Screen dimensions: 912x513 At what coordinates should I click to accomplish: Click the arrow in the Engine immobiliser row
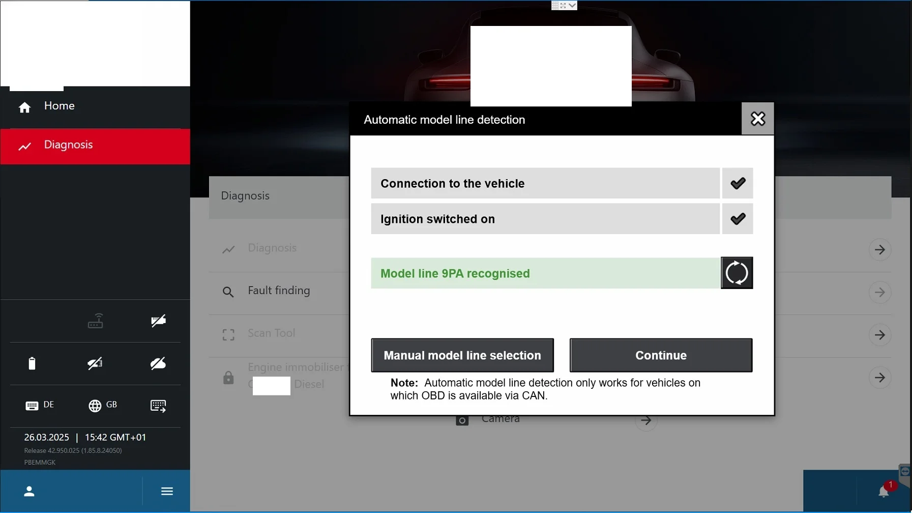[880, 378]
